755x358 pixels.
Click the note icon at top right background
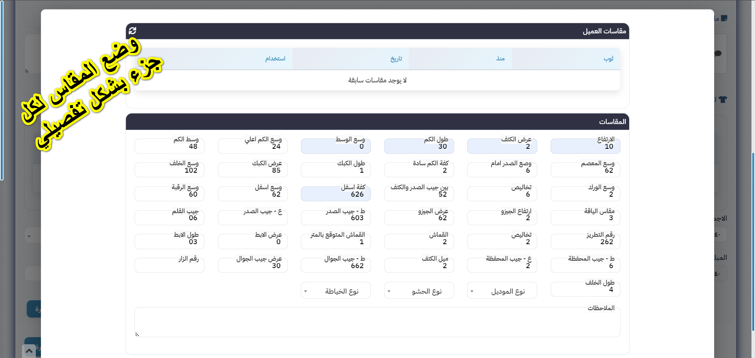coord(724,18)
